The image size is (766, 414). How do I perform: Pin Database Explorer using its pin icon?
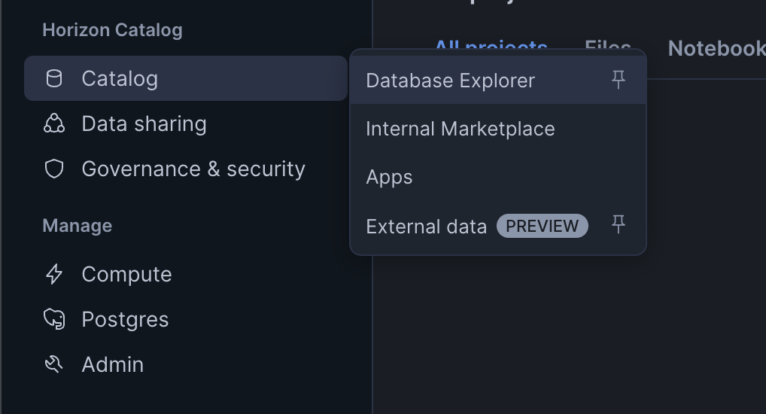point(619,80)
